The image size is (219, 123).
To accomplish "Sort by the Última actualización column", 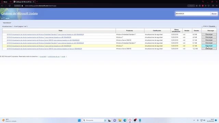I will pos(176,30).
